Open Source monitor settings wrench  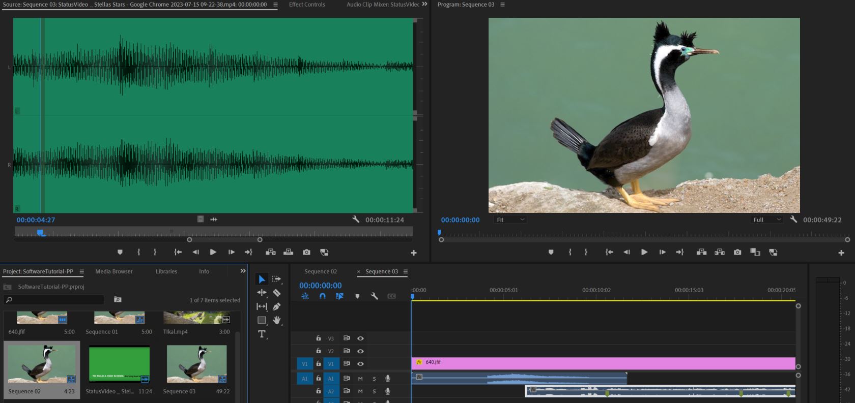(x=356, y=220)
